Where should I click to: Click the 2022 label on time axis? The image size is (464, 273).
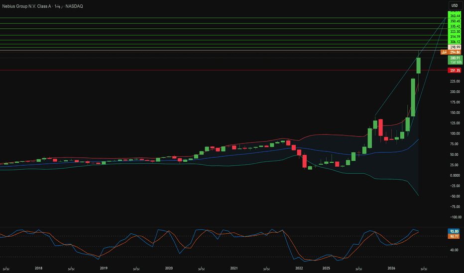(x=299, y=268)
